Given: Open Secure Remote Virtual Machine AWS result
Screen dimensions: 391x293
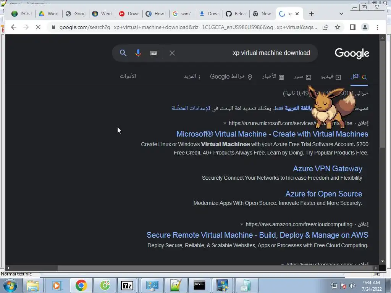Looking at the screenshot, I should pos(257,235).
